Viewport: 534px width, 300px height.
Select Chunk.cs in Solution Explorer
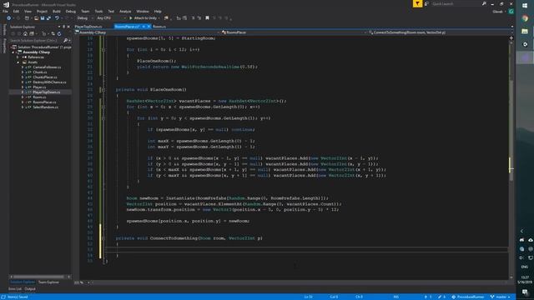(40, 72)
